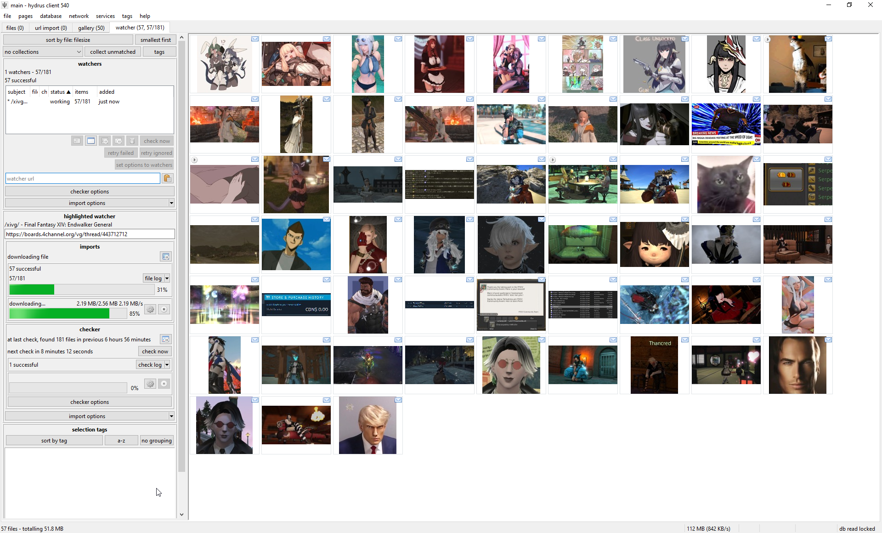Click the copy/paste icon next to watcher URL field
Image resolution: width=882 pixels, height=533 pixels.
click(168, 178)
